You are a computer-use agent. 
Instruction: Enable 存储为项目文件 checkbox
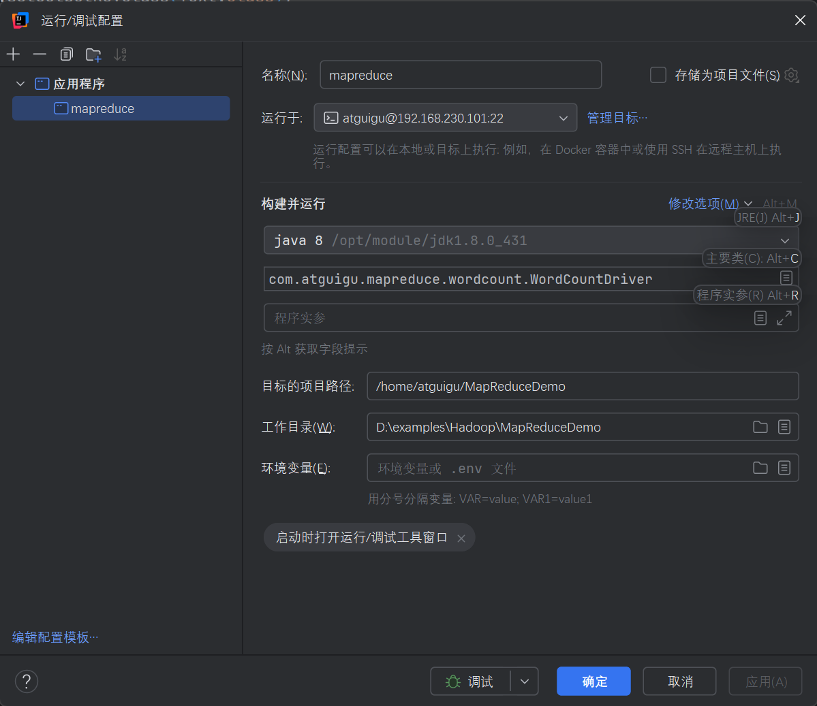(658, 75)
